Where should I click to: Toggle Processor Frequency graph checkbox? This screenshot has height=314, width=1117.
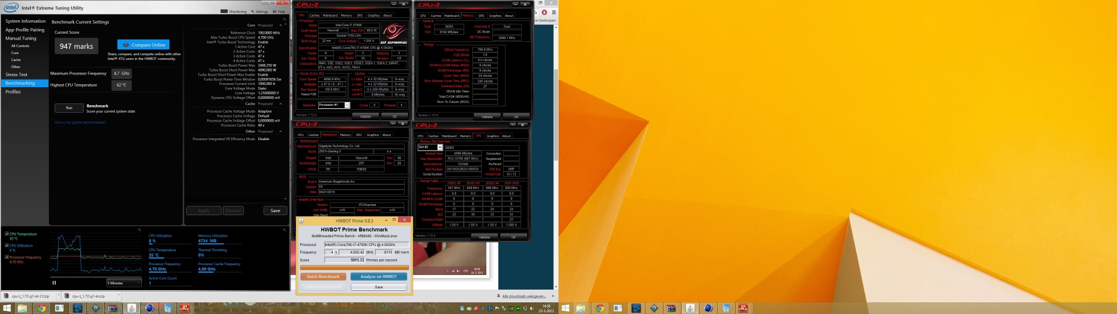pos(6,257)
